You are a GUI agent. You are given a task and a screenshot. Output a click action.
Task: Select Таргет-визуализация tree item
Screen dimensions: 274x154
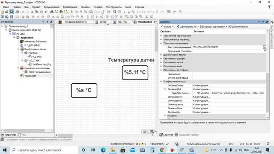39,72
